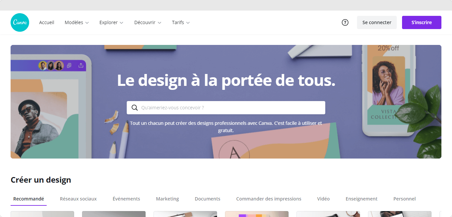This screenshot has width=452, height=217.
Task: Open the Enseignement tab
Action: [361, 199]
